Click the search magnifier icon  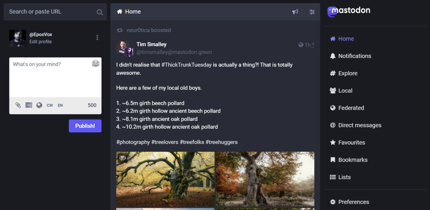[100, 12]
